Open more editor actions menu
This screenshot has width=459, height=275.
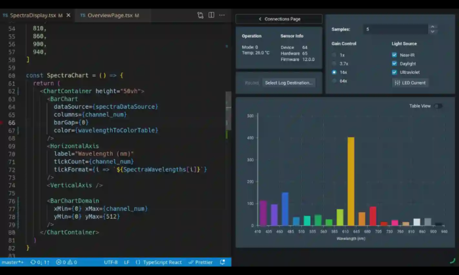[222, 15]
